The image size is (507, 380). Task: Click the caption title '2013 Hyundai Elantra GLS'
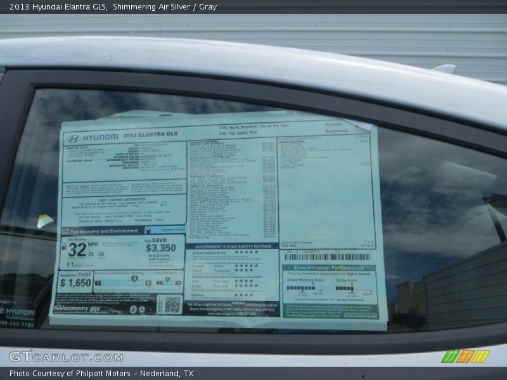click(x=58, y=7)
